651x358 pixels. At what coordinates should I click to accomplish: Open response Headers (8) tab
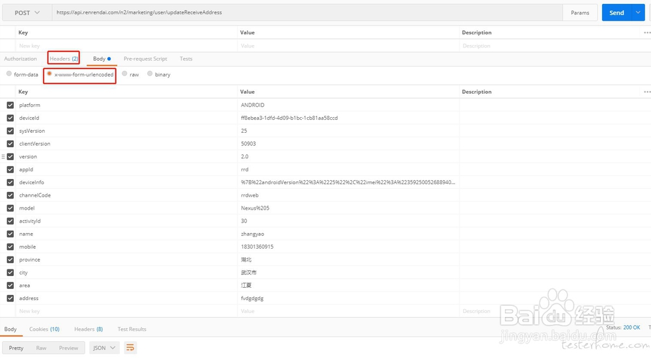coord(89,329)
